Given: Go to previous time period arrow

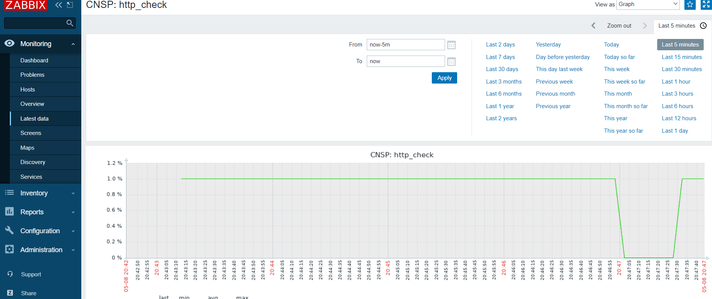Looking at the screenshot, I should (593, 26).
